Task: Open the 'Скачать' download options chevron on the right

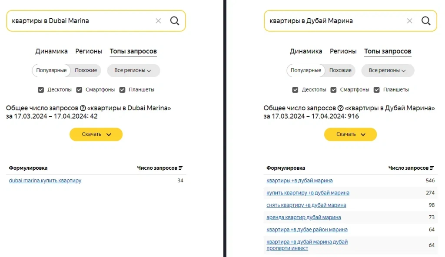Action: [363, 134]
